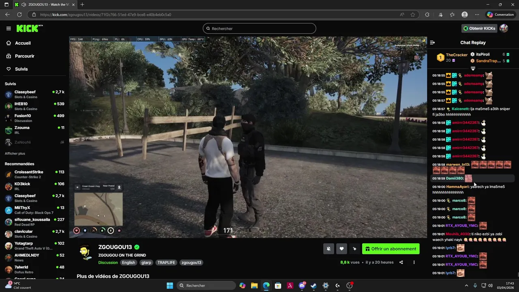The width and height of the screenshot is (519, 292).
Task: Click ZGOUGOU13 channel name
Action: pos(115,247)
